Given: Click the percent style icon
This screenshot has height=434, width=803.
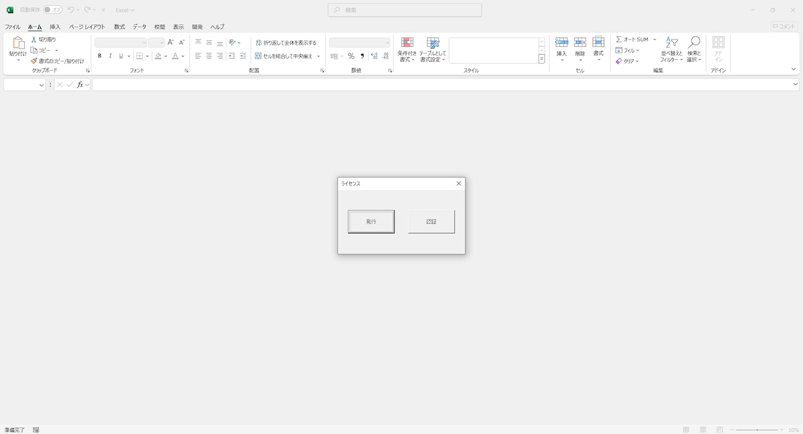Looking at the screenshot, I should click(x=351, y=56).
